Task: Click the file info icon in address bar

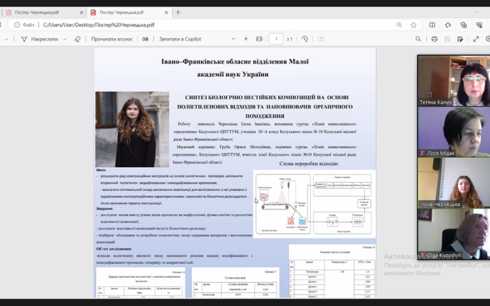Action: [17, 24]
